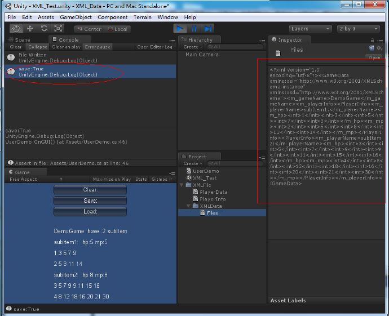Open the Inspector help book icon

coord(372,48)
